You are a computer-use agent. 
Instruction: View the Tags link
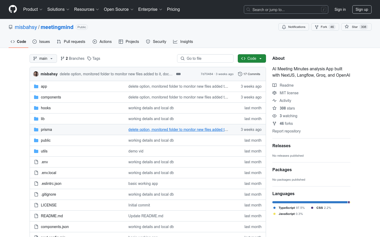(94, 58)
